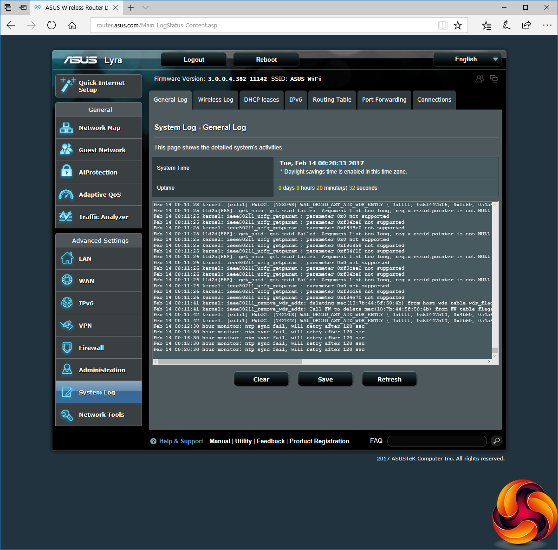Add page to favorites star icon
558x550 pixels.
458,26
